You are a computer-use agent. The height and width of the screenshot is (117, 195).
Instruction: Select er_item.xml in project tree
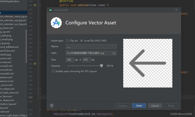(x=6, y=96)
